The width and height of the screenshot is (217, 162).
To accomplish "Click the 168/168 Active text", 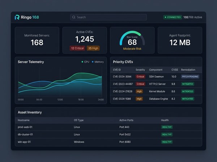I will coord(193,17).
